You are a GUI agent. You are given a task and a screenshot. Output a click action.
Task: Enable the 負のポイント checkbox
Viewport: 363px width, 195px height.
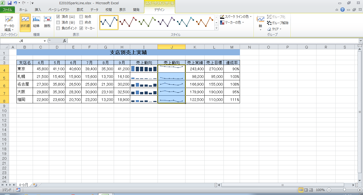[x=58, y=28]
